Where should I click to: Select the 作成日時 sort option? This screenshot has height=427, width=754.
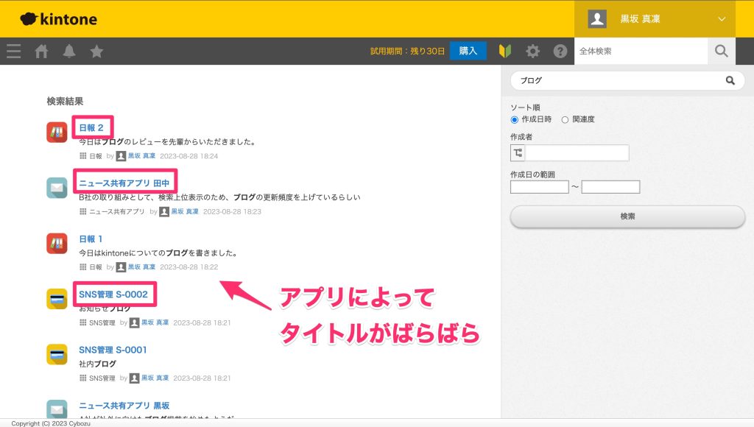coord(515,120)
